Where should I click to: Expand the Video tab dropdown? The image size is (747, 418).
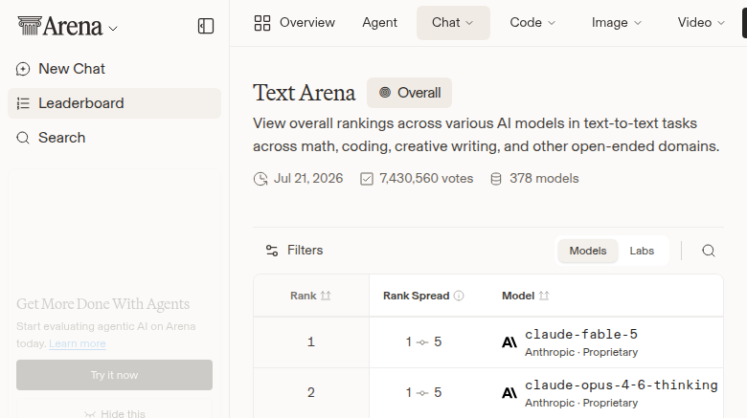click(x=721, y=23)
